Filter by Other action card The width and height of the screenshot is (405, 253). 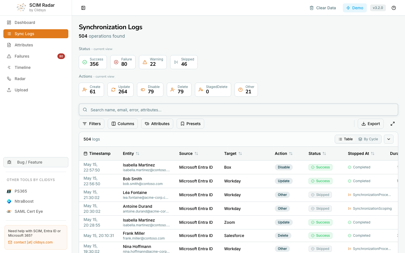point(246,90)
